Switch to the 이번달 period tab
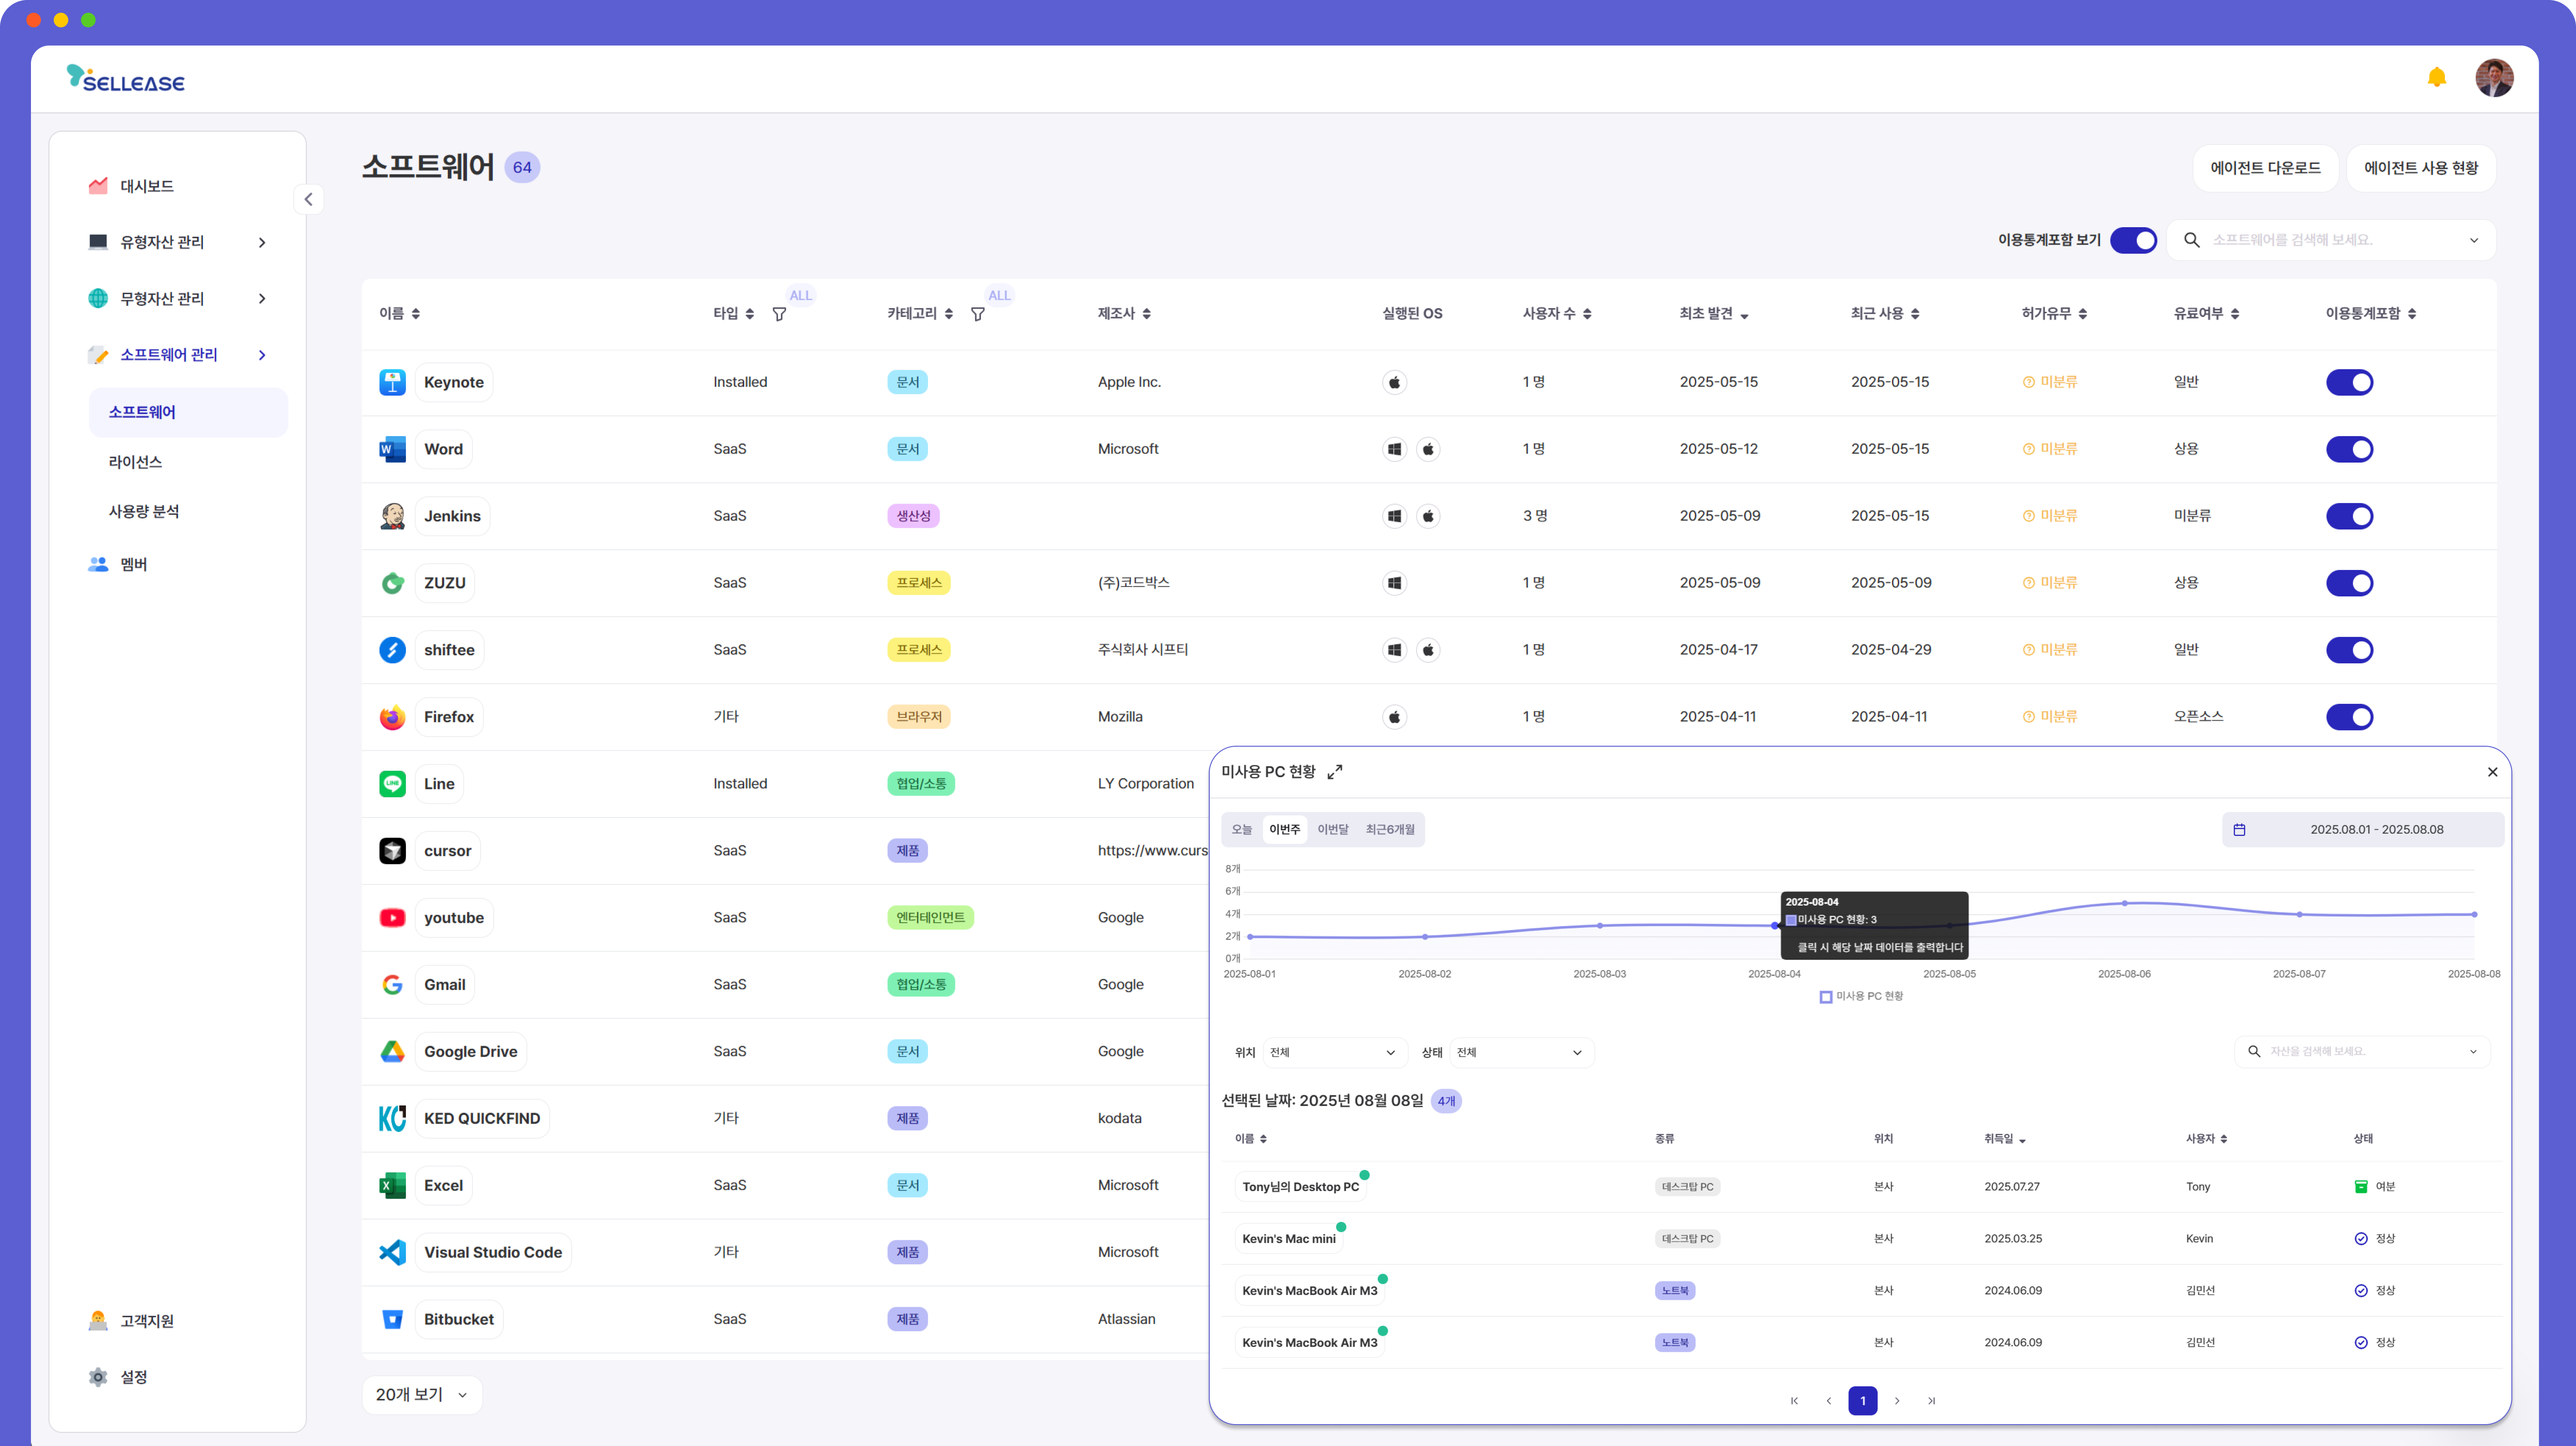Viewport: 2576px width, 1446px height. 1332,830
